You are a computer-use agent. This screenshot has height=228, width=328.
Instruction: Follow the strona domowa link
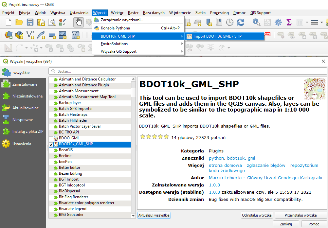click(225, 166)
